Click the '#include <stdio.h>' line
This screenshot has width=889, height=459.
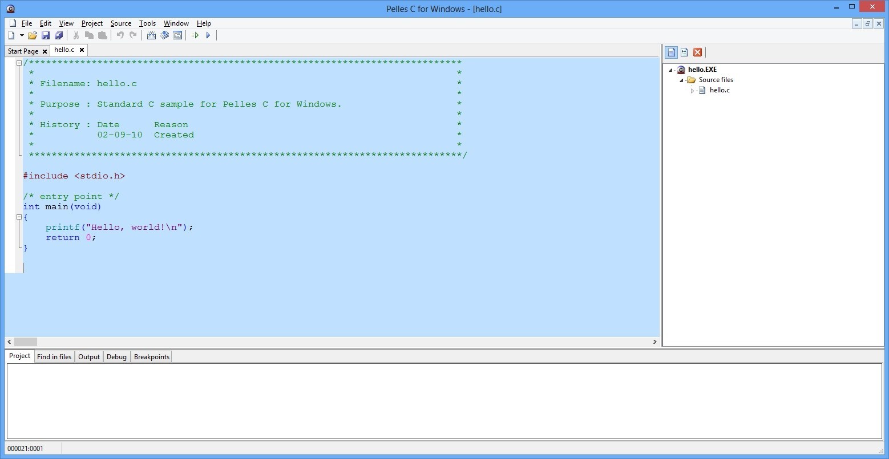click(74, 176)
